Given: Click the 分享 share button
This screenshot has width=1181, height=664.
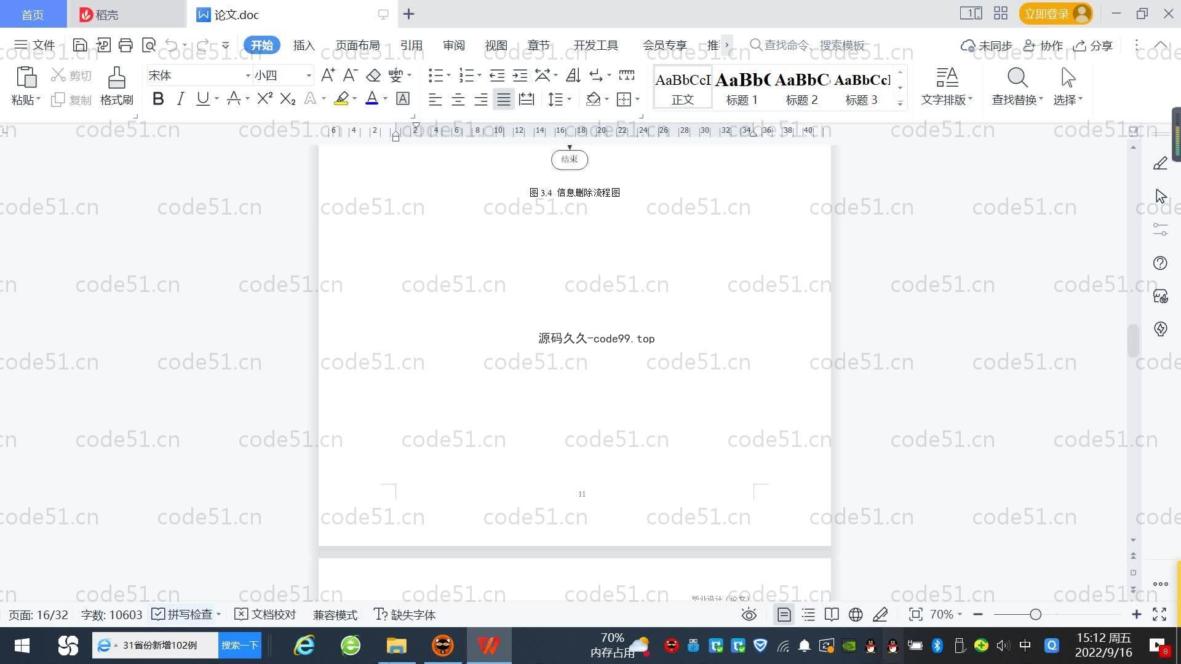Looking at the screenshot, I should click(1093, 45).
